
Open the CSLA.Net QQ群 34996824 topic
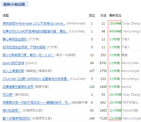click(x=36, y=79)
